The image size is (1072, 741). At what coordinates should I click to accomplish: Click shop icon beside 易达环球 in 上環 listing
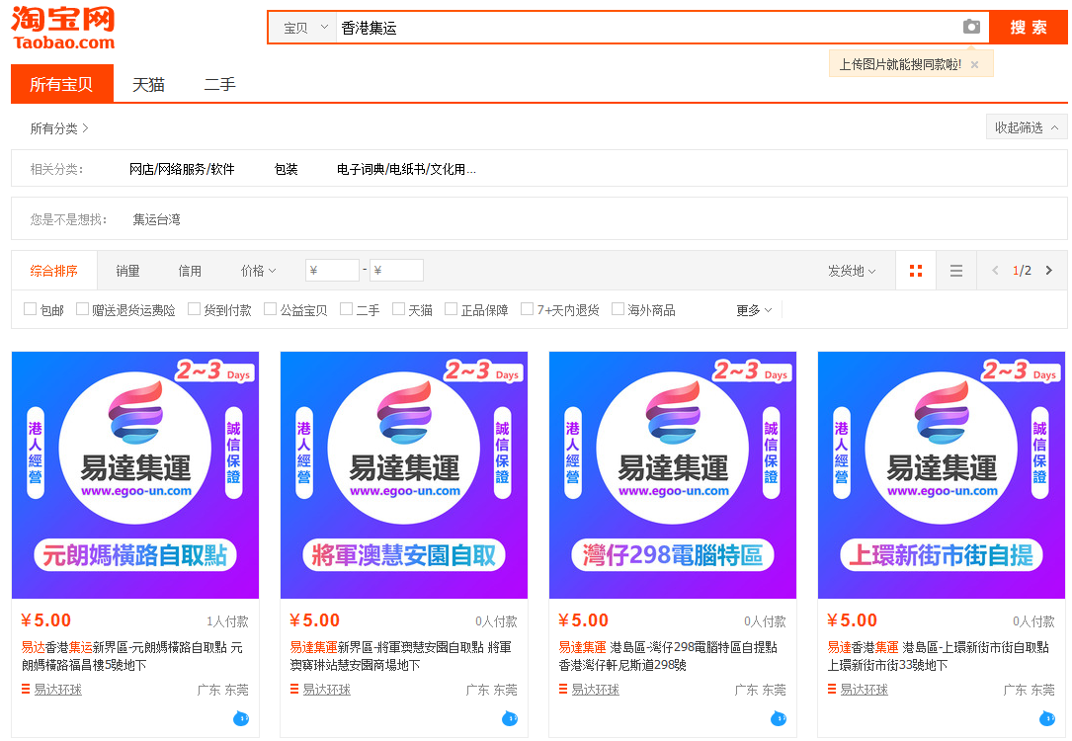(x=831, y=689)
